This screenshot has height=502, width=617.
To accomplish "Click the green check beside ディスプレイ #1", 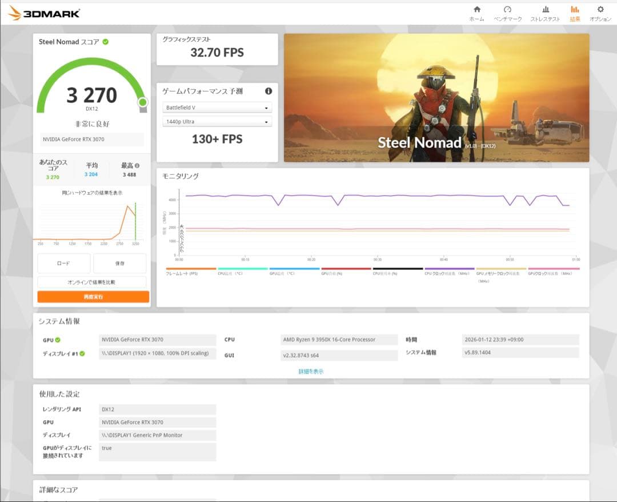I will 82,353.
